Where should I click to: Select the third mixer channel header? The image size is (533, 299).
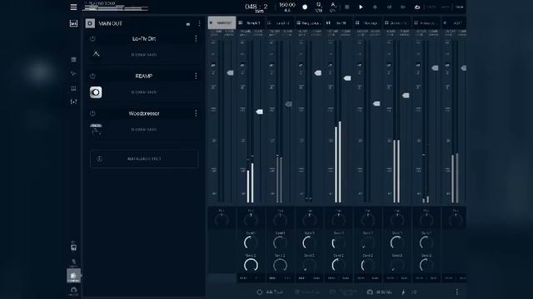pyautogui.click(x=280, y=22)
